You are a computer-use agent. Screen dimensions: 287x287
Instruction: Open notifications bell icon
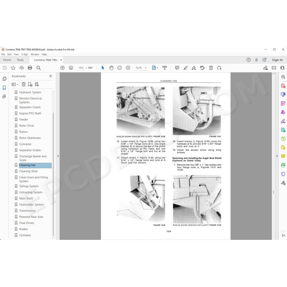[256, 60]
